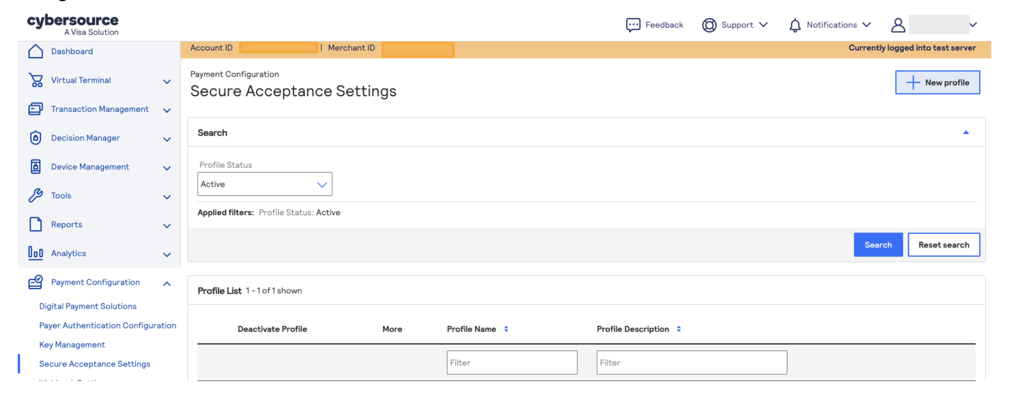Go to Dashboard
The height and width of the screenshot is (393, 1011).
click(x=72, y=51)
